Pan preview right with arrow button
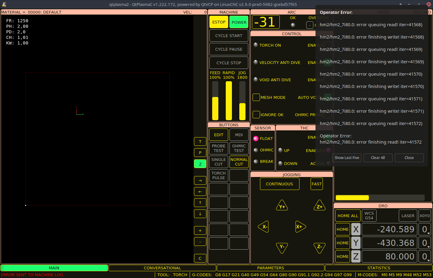The image size is (433, 278). [x=200, y=180]
